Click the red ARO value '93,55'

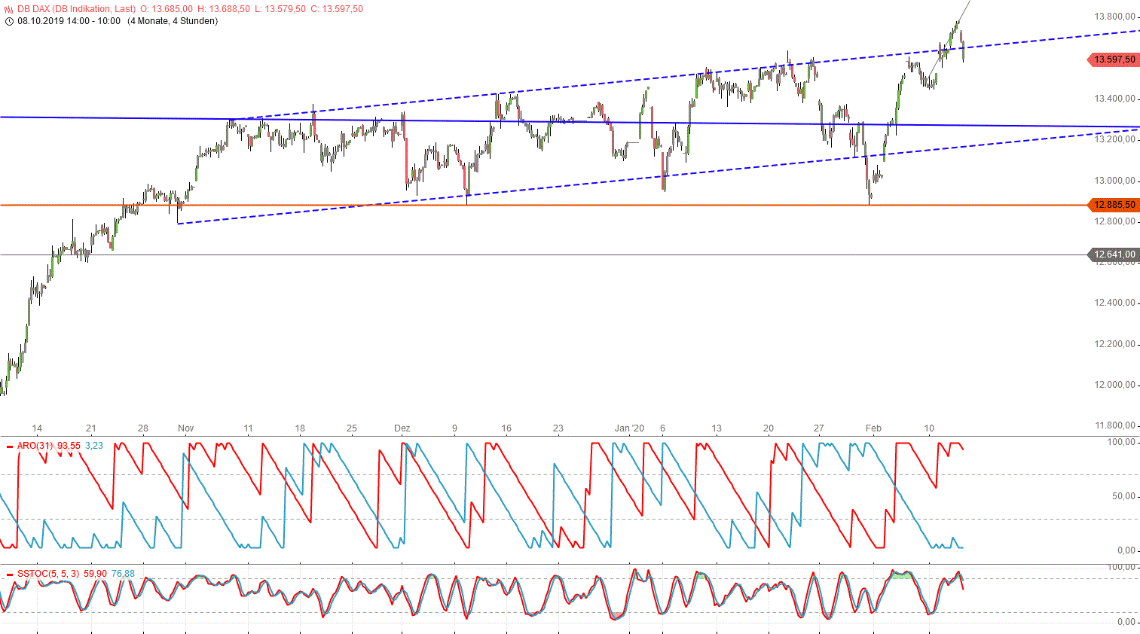click(x=69, y=446)
